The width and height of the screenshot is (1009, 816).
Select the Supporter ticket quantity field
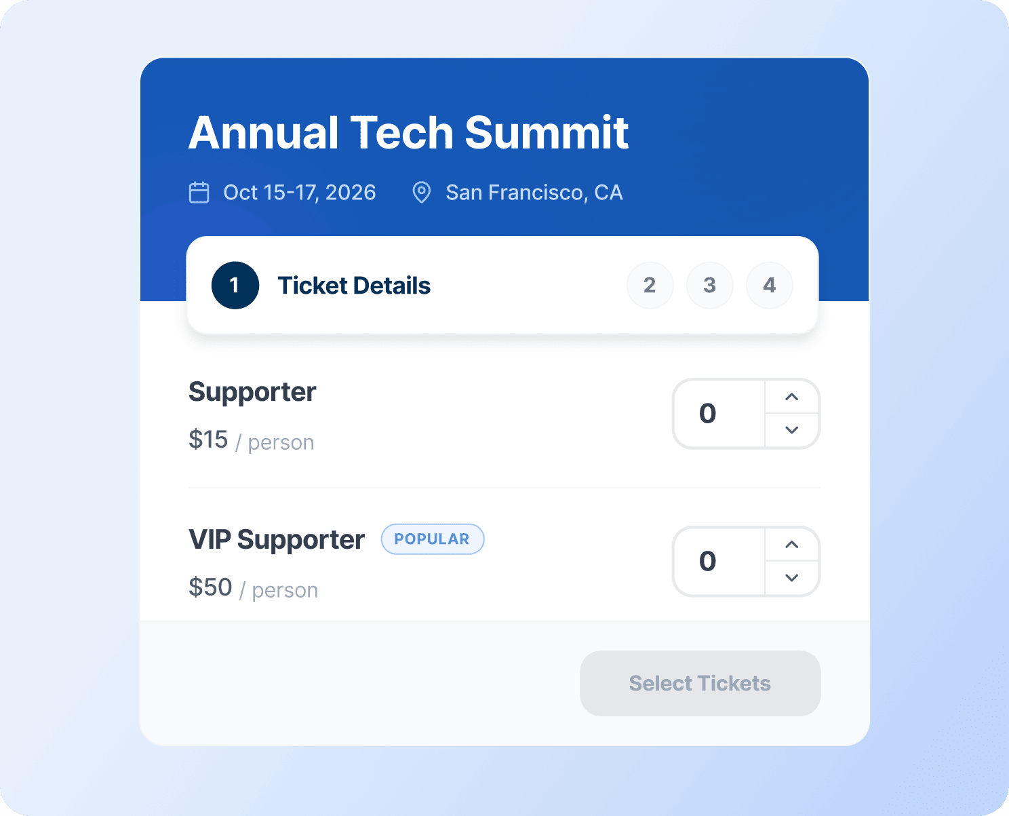708,414
